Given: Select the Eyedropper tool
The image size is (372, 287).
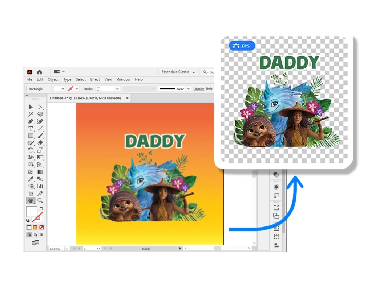Looking at the screenshot, I should tap(31, 179).
